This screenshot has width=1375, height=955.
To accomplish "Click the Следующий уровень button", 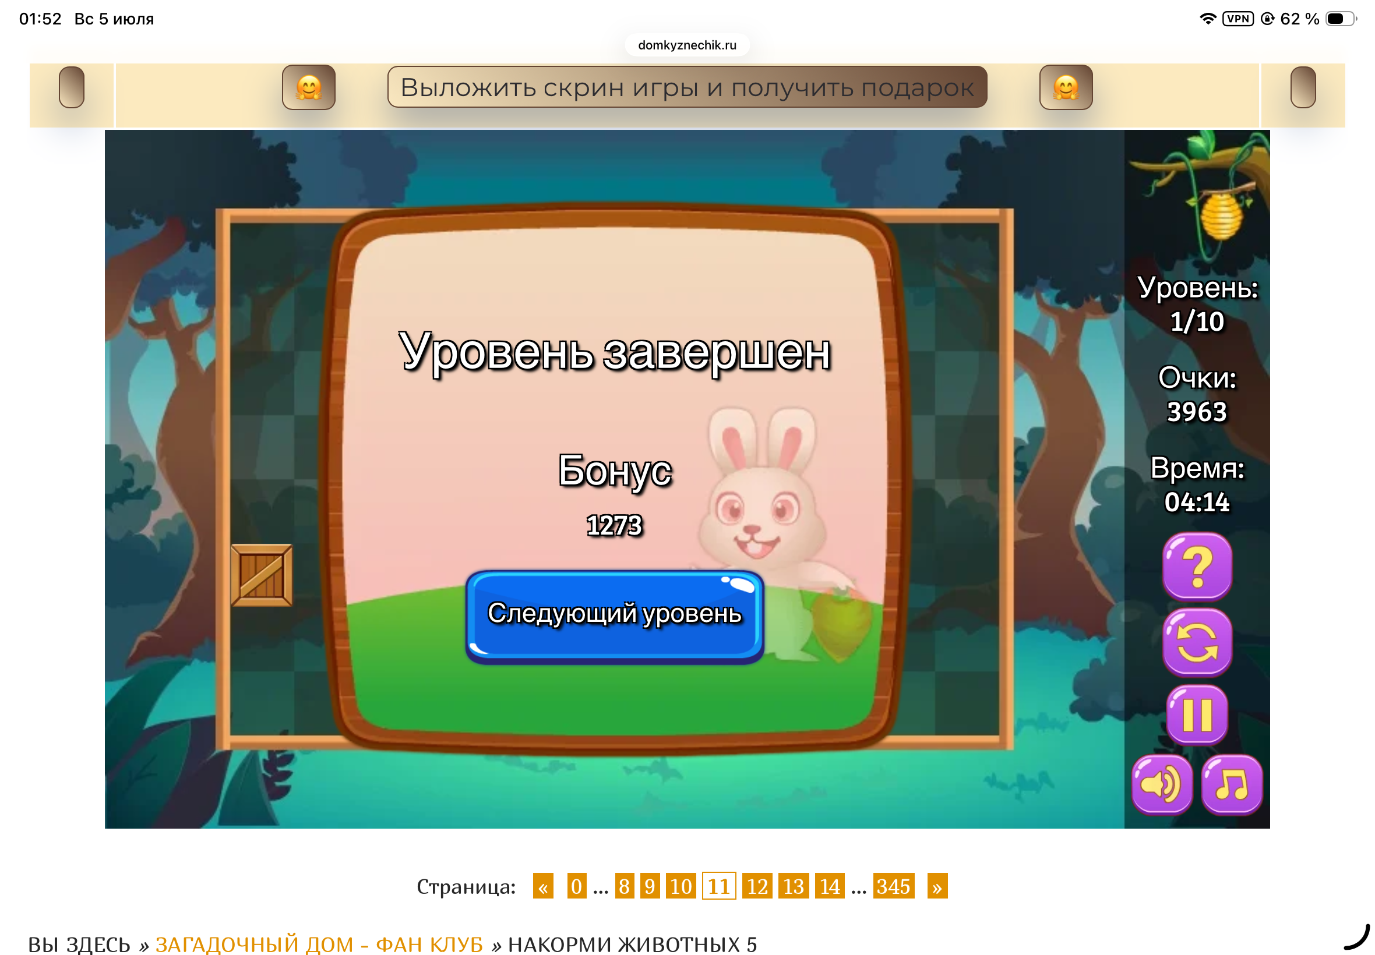I will point(614,616).
